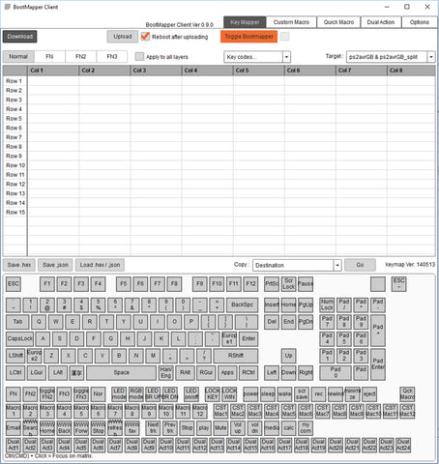Switch to the Normal layer

point(18,56)
